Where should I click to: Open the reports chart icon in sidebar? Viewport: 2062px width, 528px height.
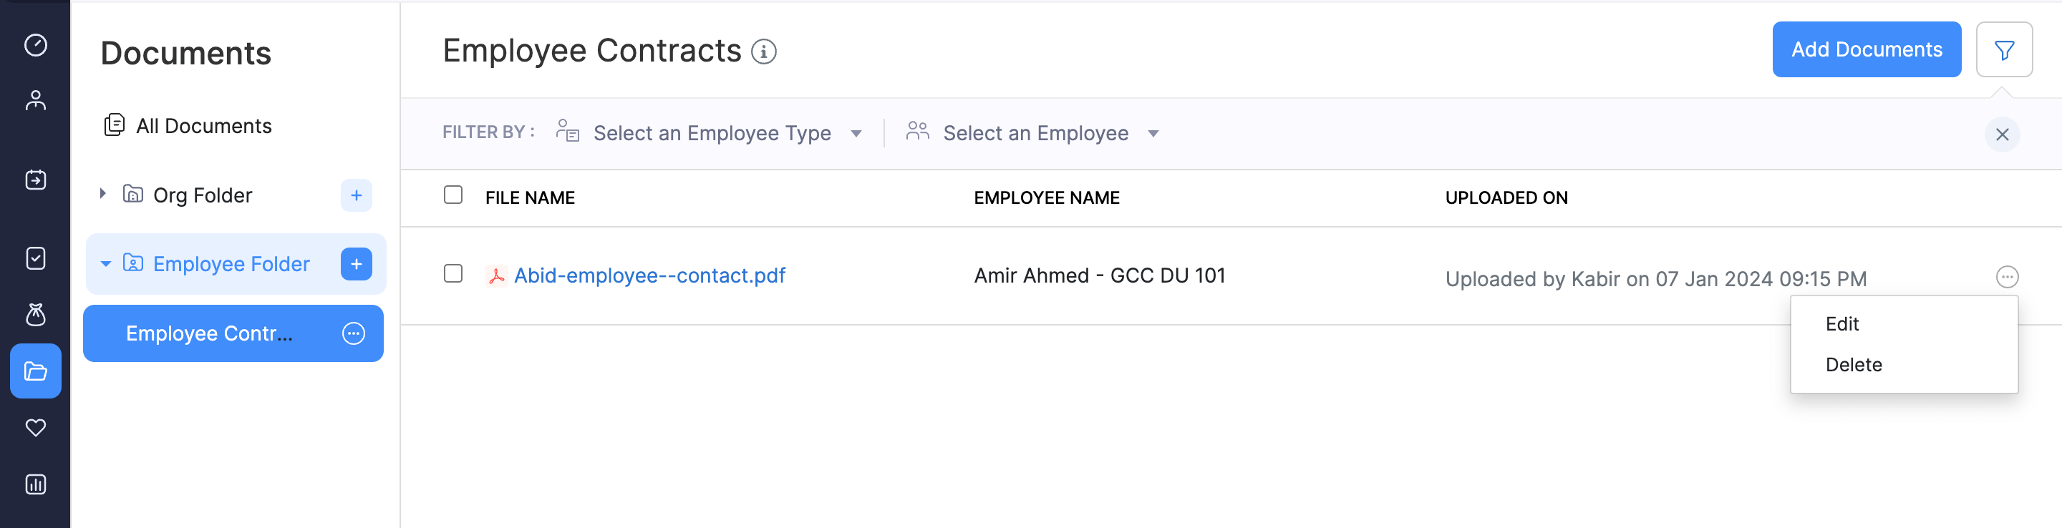pyautogui.click(x=35, y=484)
